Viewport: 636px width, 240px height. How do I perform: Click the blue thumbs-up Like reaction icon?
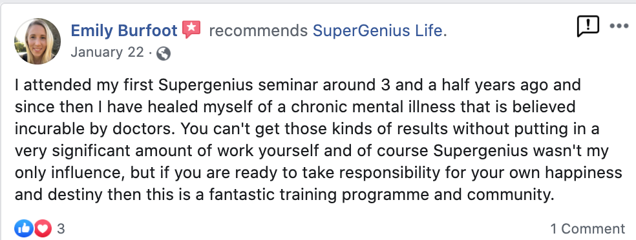coord(23,228)
